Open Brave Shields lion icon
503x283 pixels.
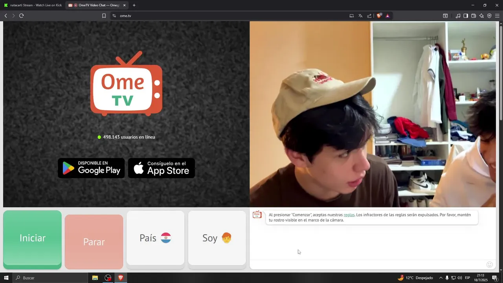click(x=379, y=16)
